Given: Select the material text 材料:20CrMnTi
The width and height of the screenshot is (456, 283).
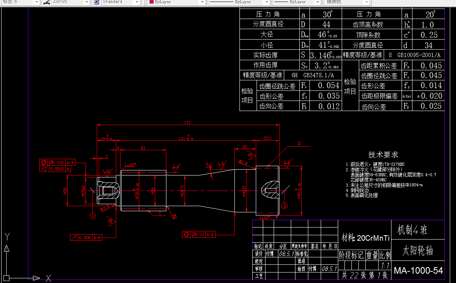Looking at the screenshot, I should click(x=365, y=238).
